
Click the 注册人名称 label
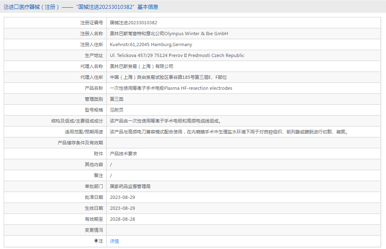click(92, 34)
